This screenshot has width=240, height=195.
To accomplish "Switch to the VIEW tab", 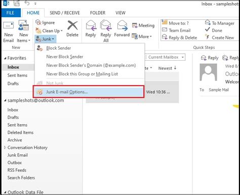I will coord(121,13).
